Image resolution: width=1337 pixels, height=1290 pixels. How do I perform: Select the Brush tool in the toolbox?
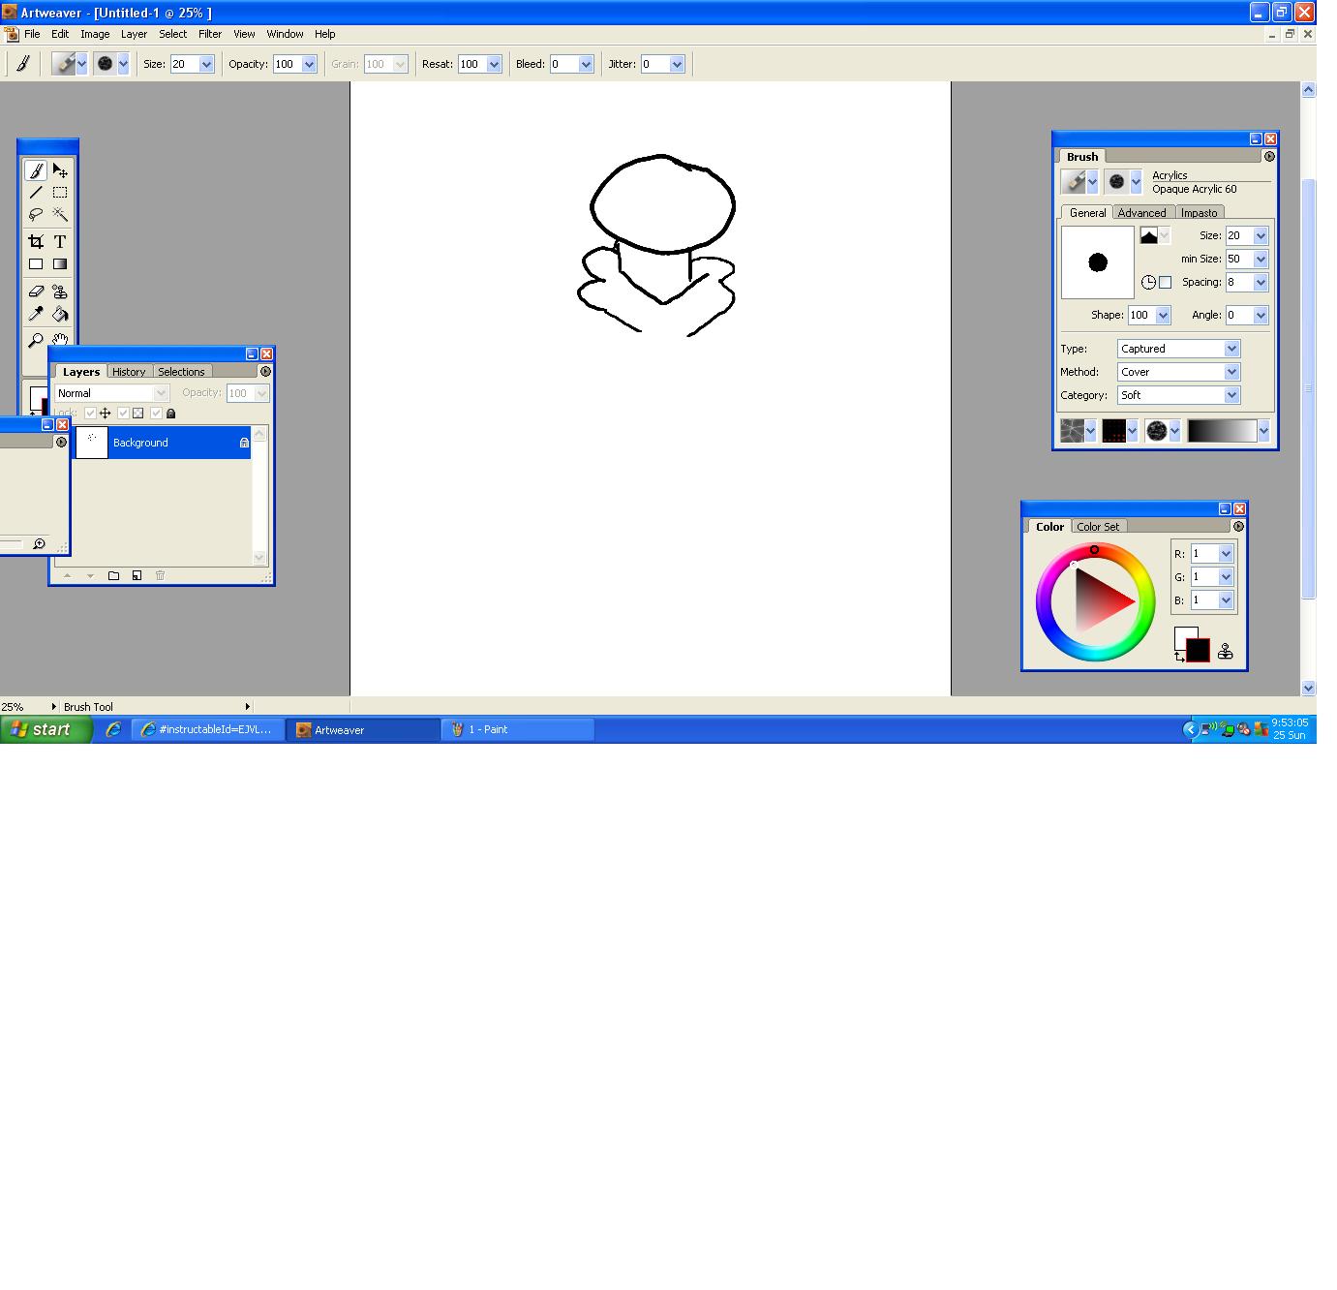[x=36, y=170]
